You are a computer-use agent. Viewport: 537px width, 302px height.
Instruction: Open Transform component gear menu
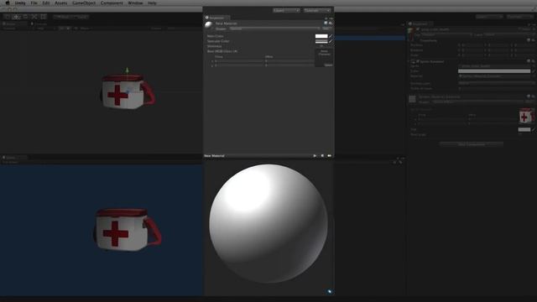(x=534, y=40)
